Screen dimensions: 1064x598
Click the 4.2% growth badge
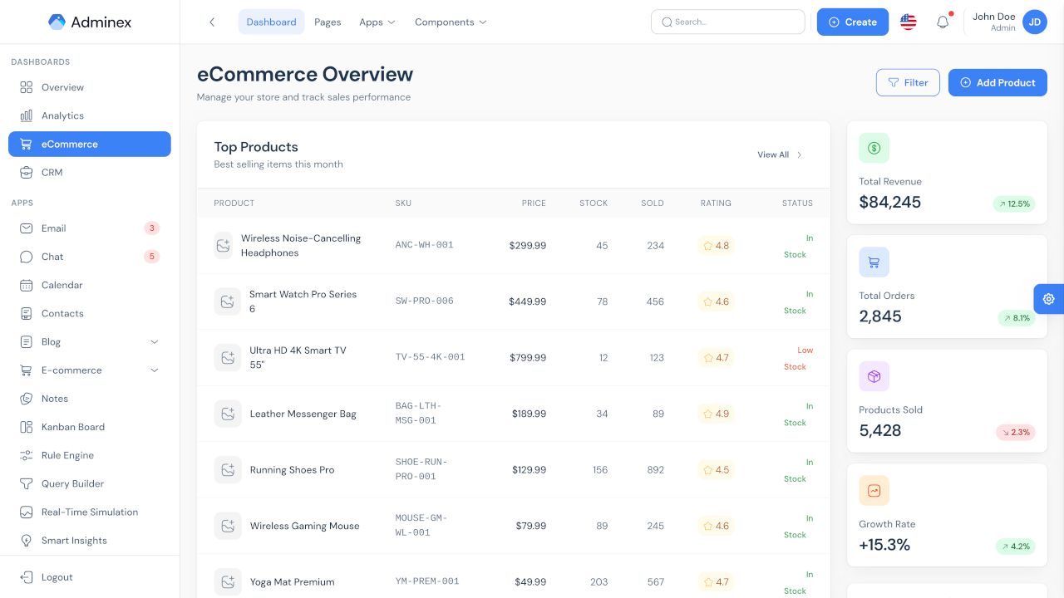point(1016,547)
